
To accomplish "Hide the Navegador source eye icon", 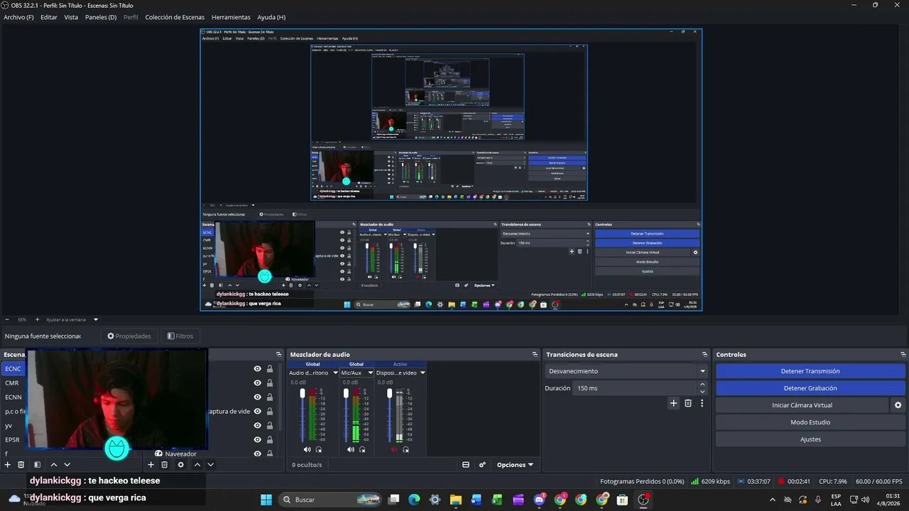I will pyautogui.click(x=258, y=454).
